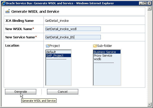Click the Cancel button
This screenshot has height=108, width=153.
[x=62, y=92]
